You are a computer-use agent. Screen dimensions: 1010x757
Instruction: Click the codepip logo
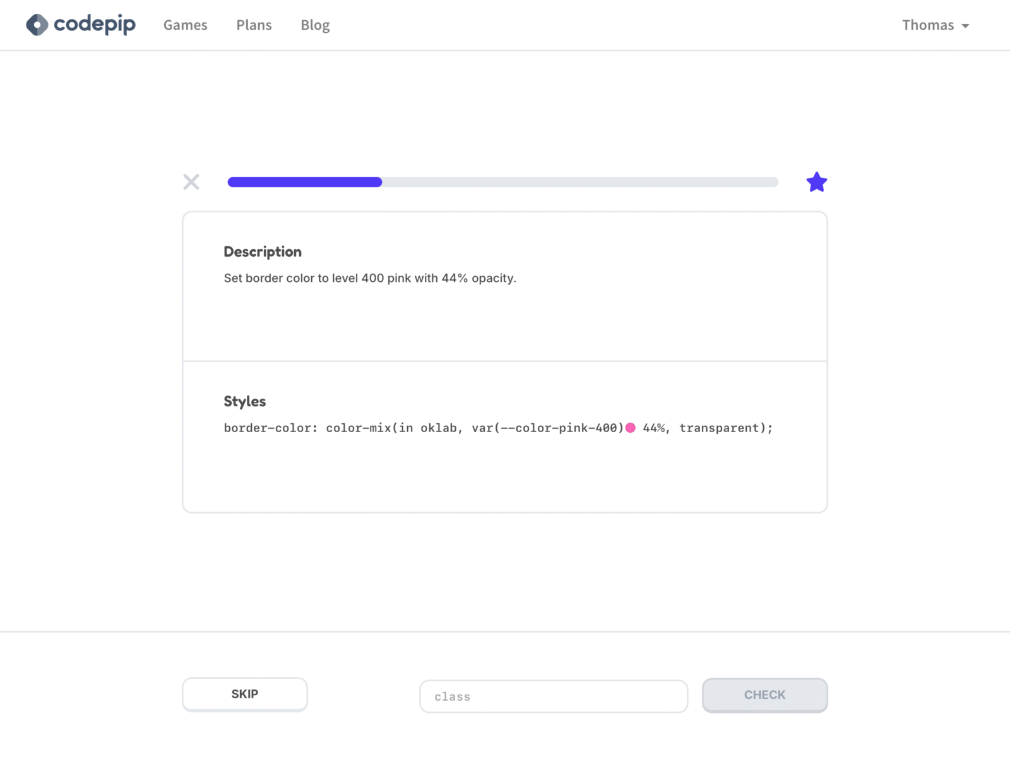tap(81, 25)
